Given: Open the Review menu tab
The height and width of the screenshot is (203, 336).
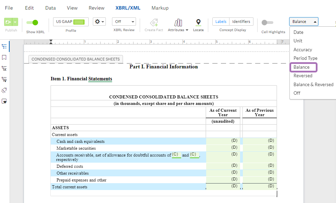Looking at the screenshot, I should pyautogui.click(x=97, y=8).
